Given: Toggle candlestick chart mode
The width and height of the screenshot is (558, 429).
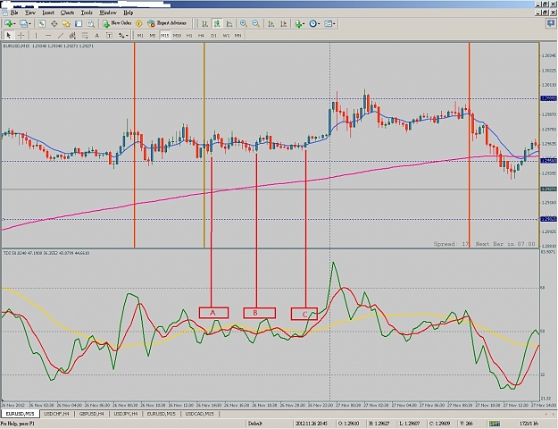Looking at the screenshot, I should coord(217,23).
